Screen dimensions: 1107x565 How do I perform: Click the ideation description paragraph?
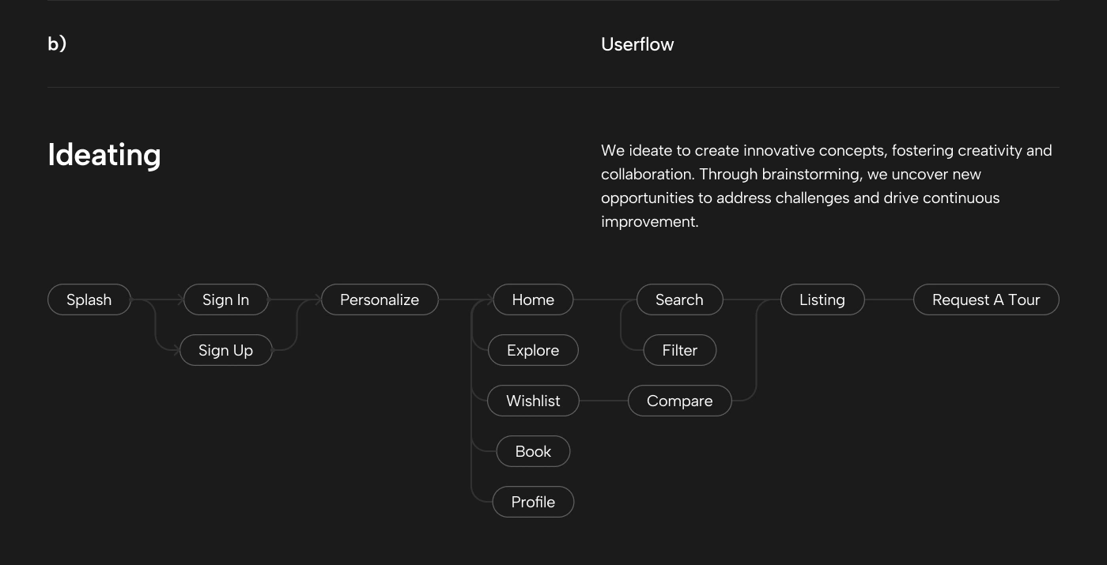coord(826,186)
